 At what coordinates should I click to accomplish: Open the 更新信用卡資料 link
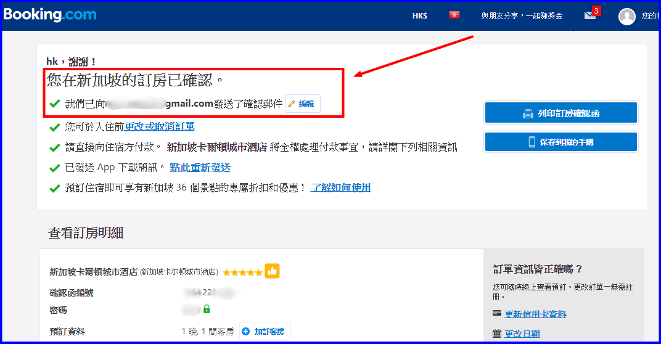click(x=535, y=314)
